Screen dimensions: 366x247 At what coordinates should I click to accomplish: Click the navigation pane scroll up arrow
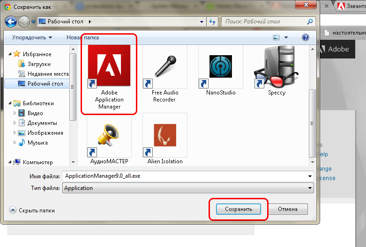[x=73, y=49]
